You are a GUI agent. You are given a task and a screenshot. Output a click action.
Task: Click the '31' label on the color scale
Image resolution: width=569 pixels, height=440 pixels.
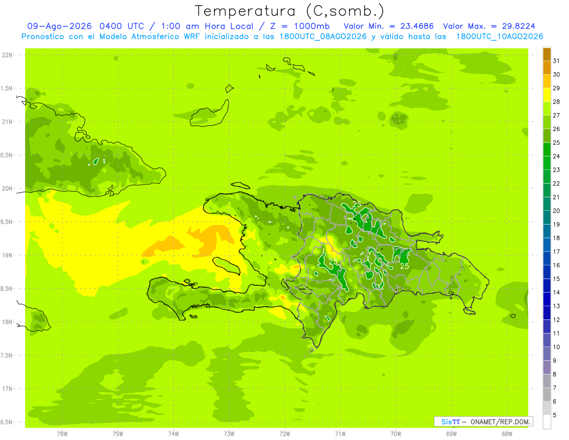point(557,61)
